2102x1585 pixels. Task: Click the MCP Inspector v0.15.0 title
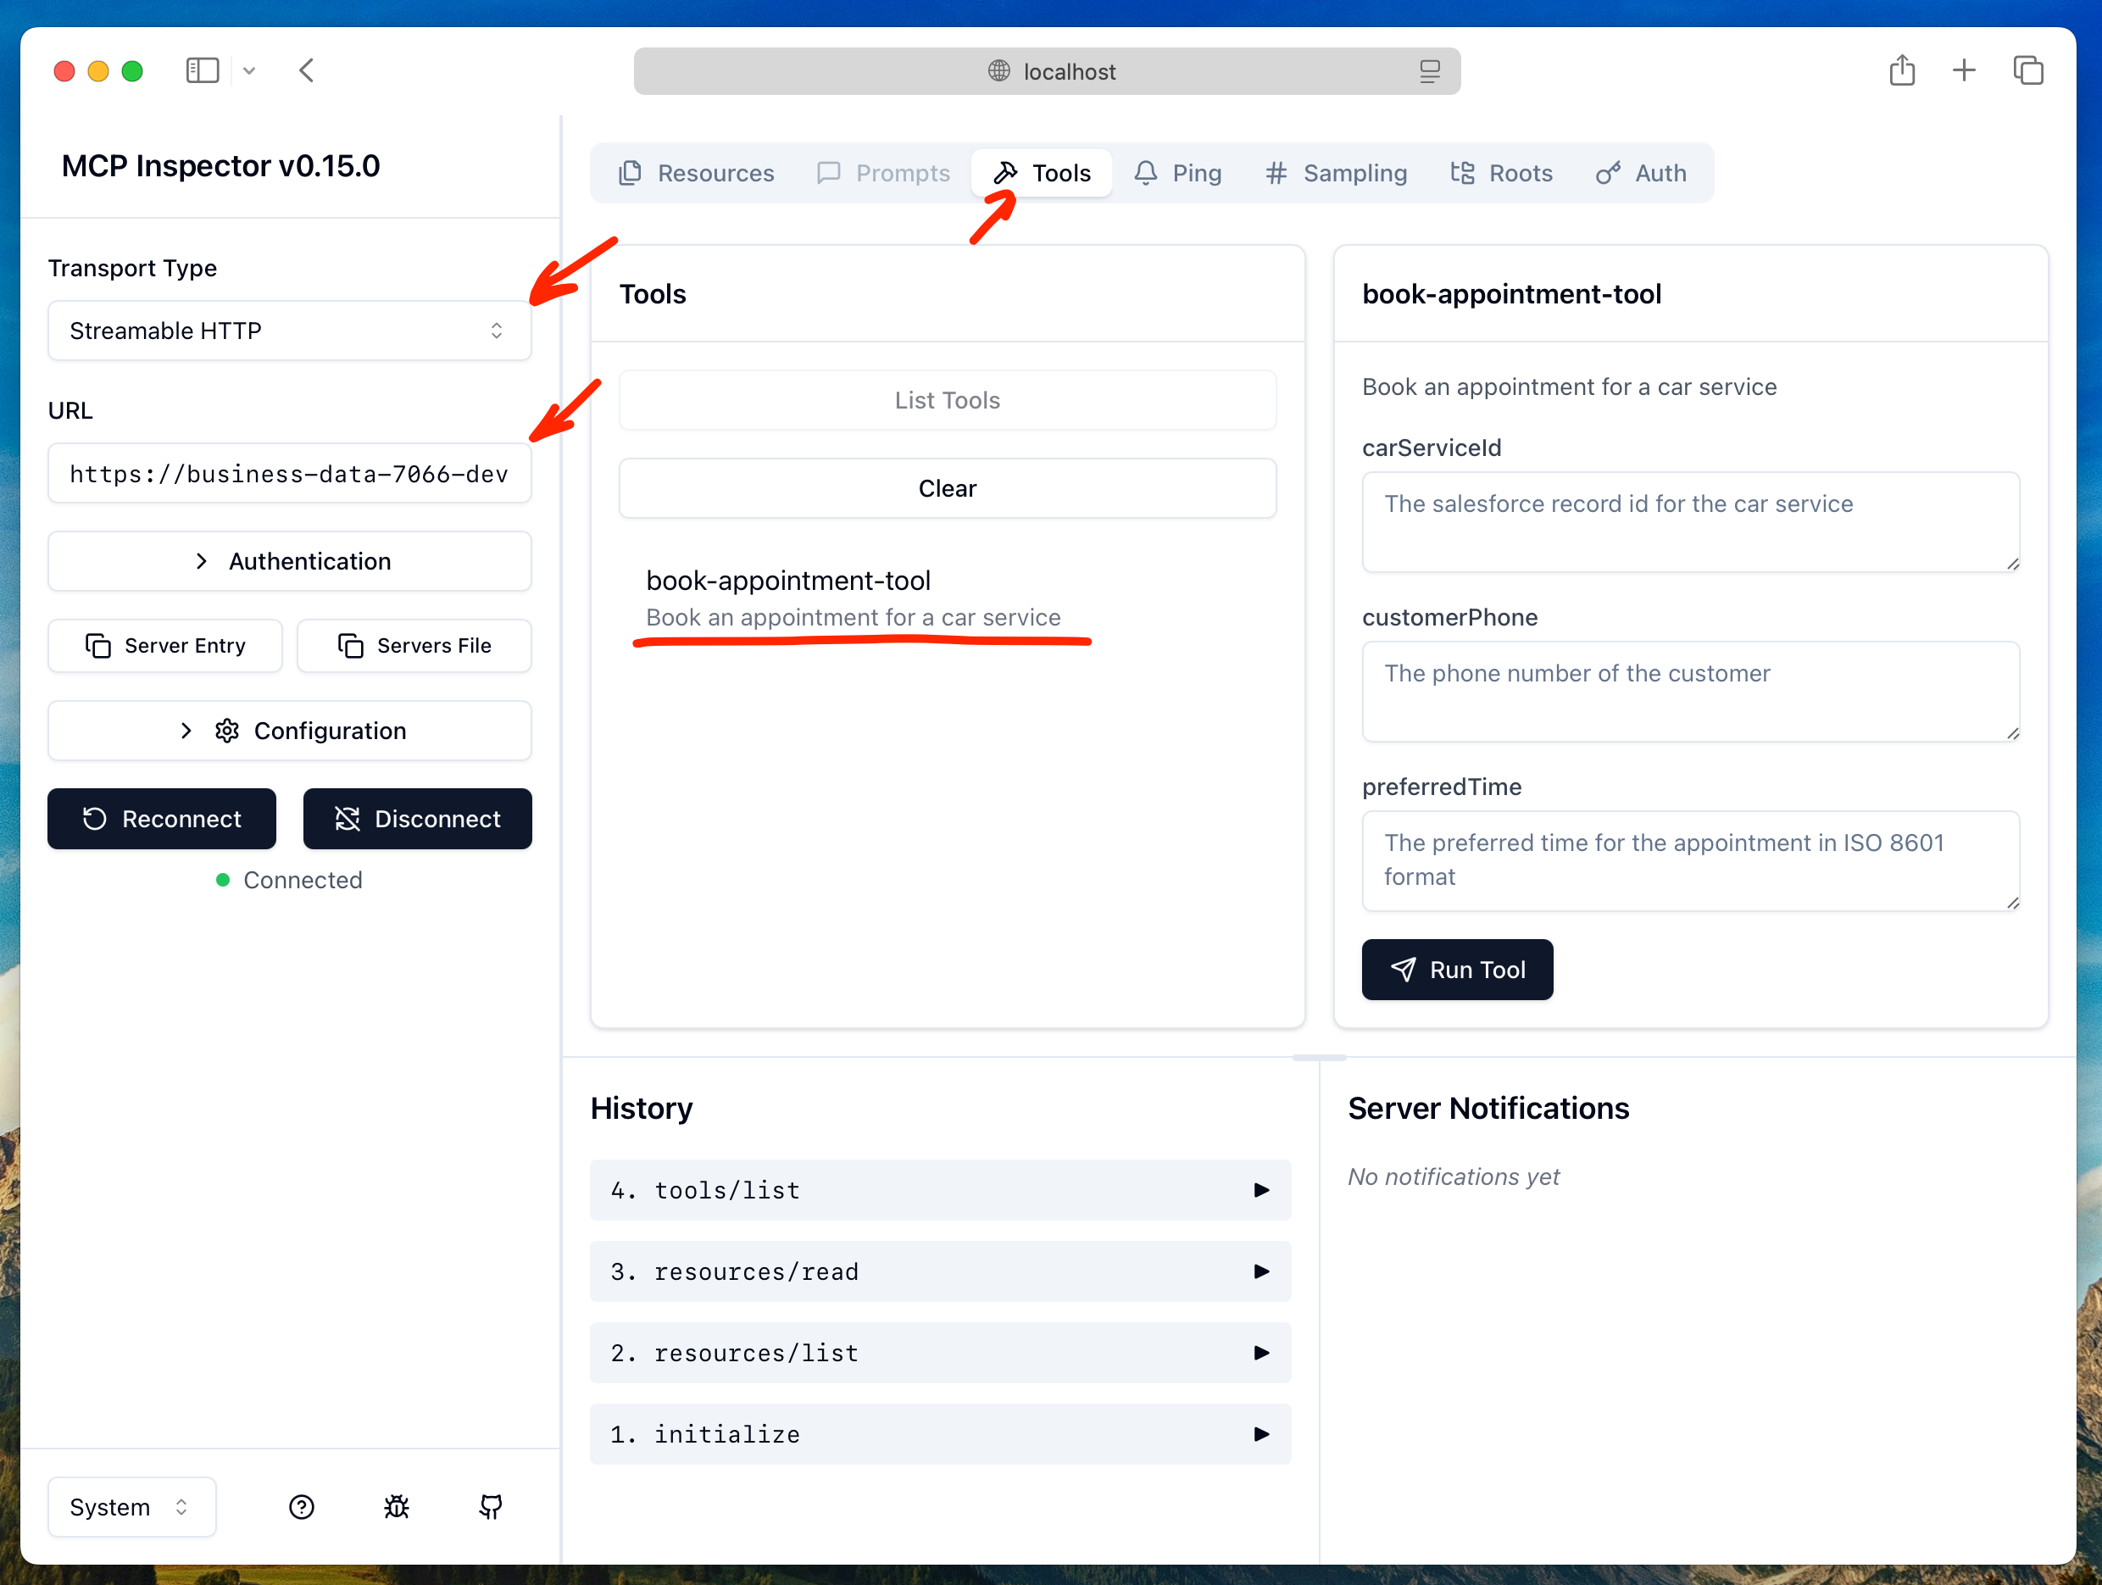point(220,165)
